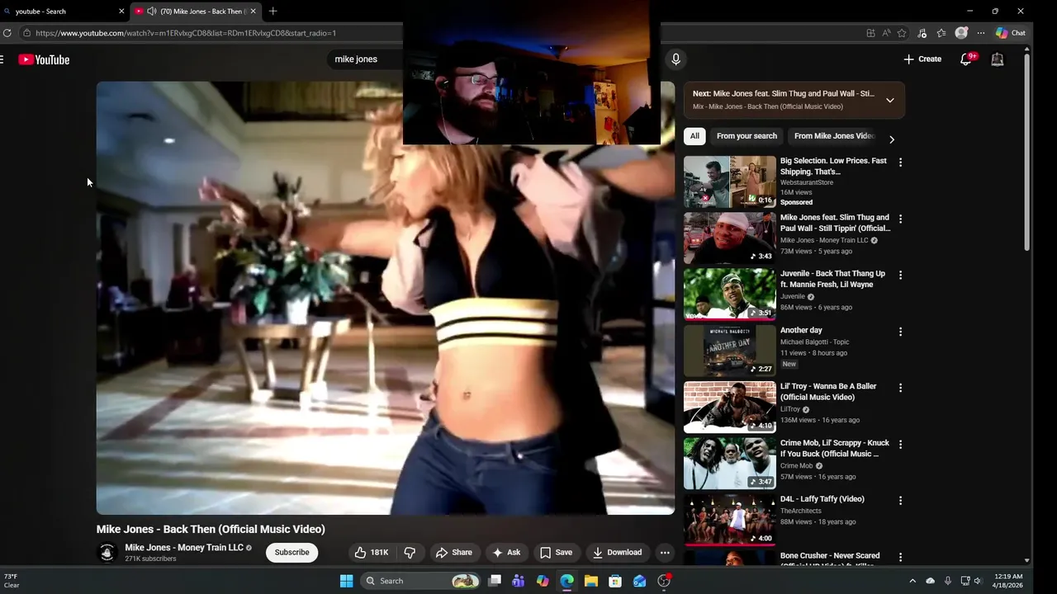
Task: Add page to Edge favorites star
Action: [902, 33]
